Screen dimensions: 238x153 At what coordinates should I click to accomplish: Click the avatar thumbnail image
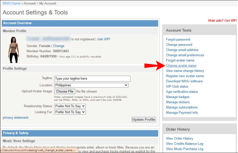coord(13,50)
